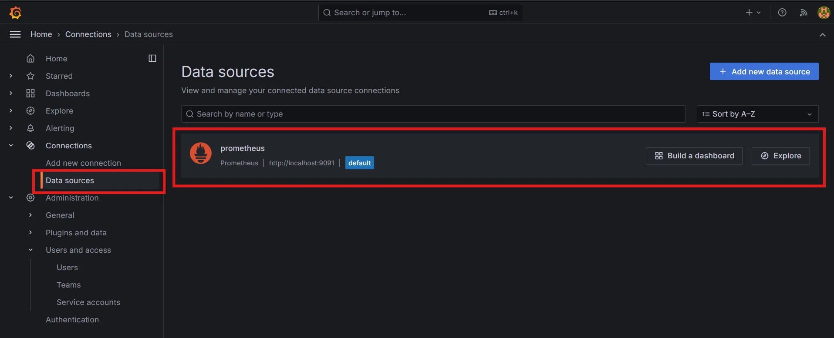
Task: Collapse the top bar with chevron
Action: click(822, 35)
